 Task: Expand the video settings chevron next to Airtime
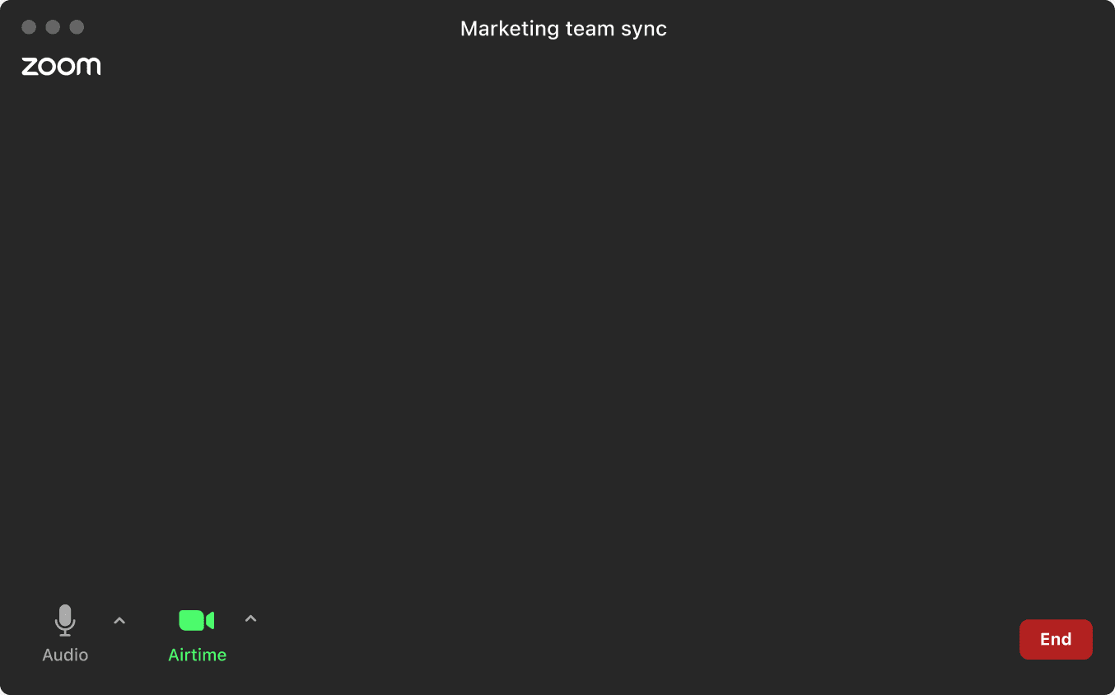[x=250, y=619]
